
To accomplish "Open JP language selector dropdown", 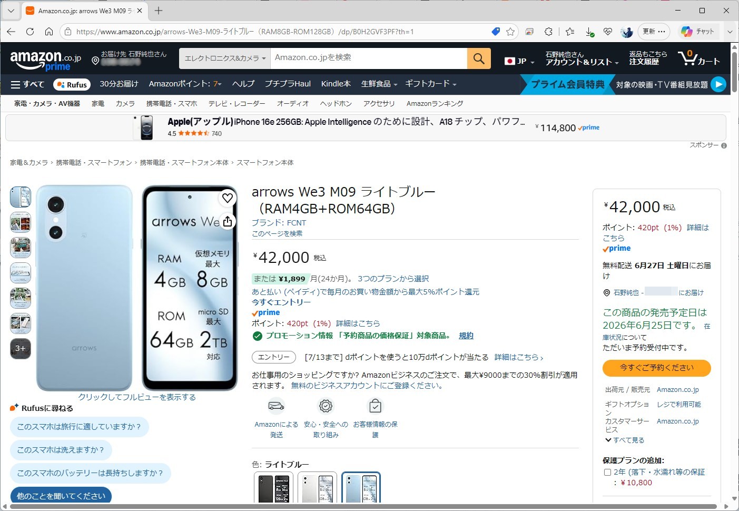I will tap(519, 61).
